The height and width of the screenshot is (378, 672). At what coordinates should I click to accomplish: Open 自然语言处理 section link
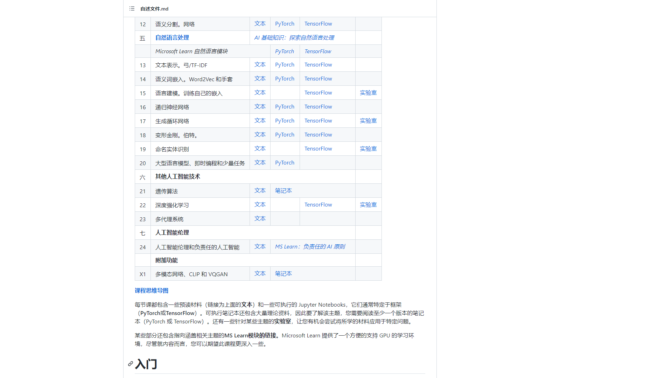coord(172,37)
